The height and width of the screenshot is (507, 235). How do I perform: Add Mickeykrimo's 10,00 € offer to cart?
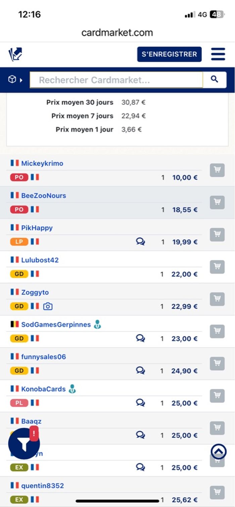pos(217,170)
